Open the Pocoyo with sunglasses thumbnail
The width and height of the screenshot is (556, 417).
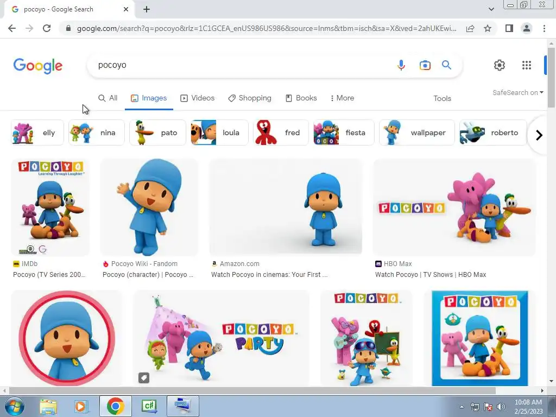pos(367,338)
